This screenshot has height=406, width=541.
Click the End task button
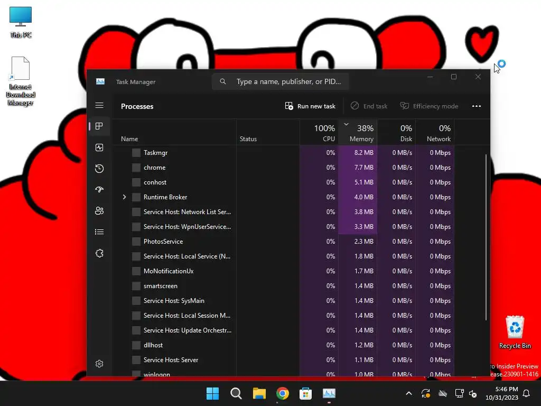pyautogui.click(x=369, y=106)
